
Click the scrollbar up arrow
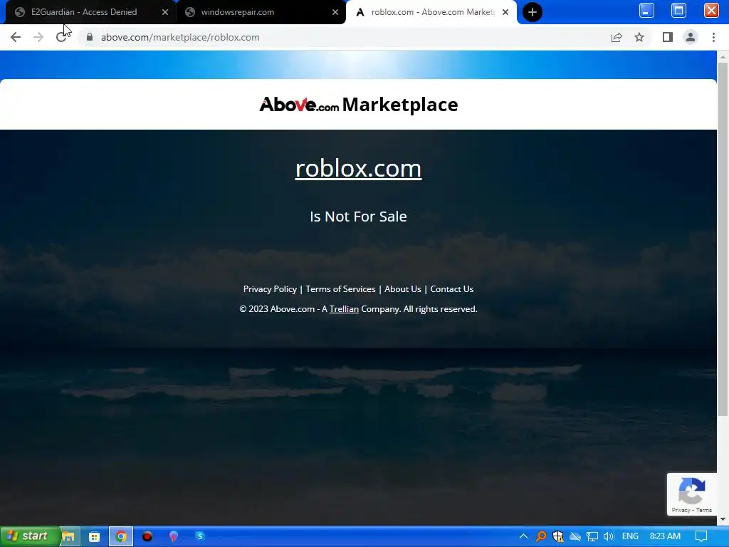click(723, 56)
